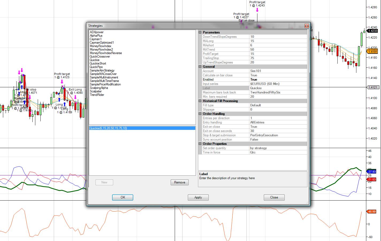Click the blue 27.93 indicator value marker
The width and height of the screenshot is (381, 241).
click(372, 172)
